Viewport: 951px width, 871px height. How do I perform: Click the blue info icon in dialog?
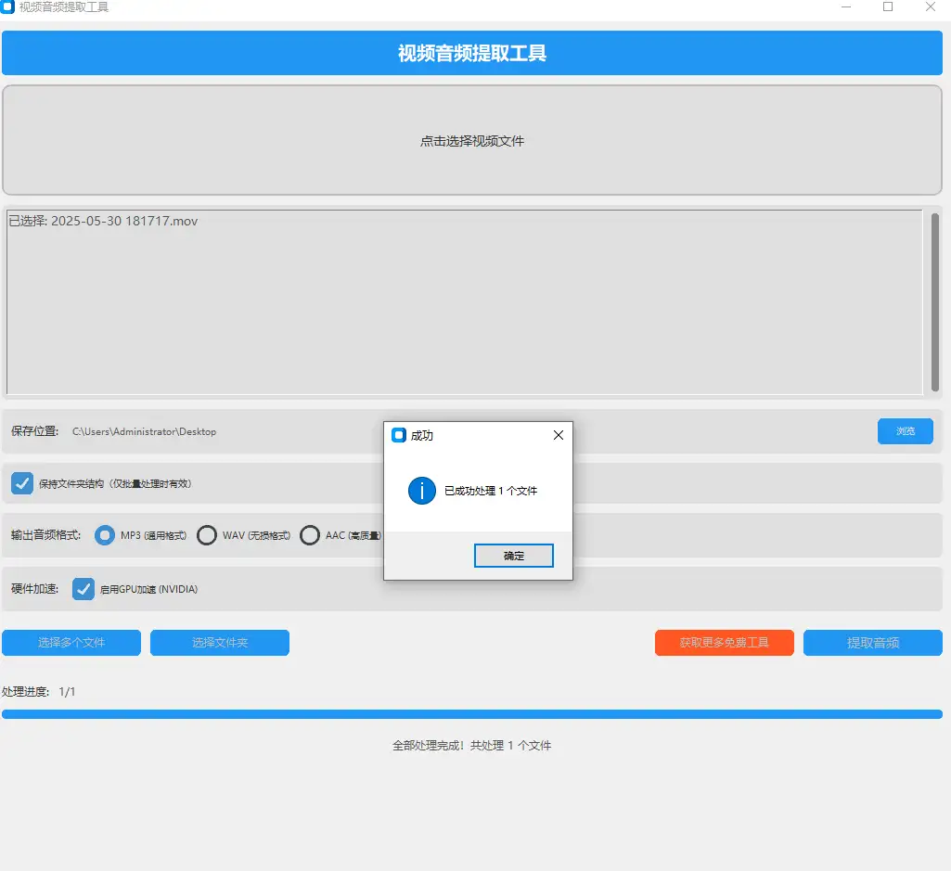422,491
